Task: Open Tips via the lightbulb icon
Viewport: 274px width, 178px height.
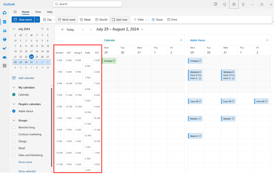Action: pyautogui.click(x=243, y=4)
